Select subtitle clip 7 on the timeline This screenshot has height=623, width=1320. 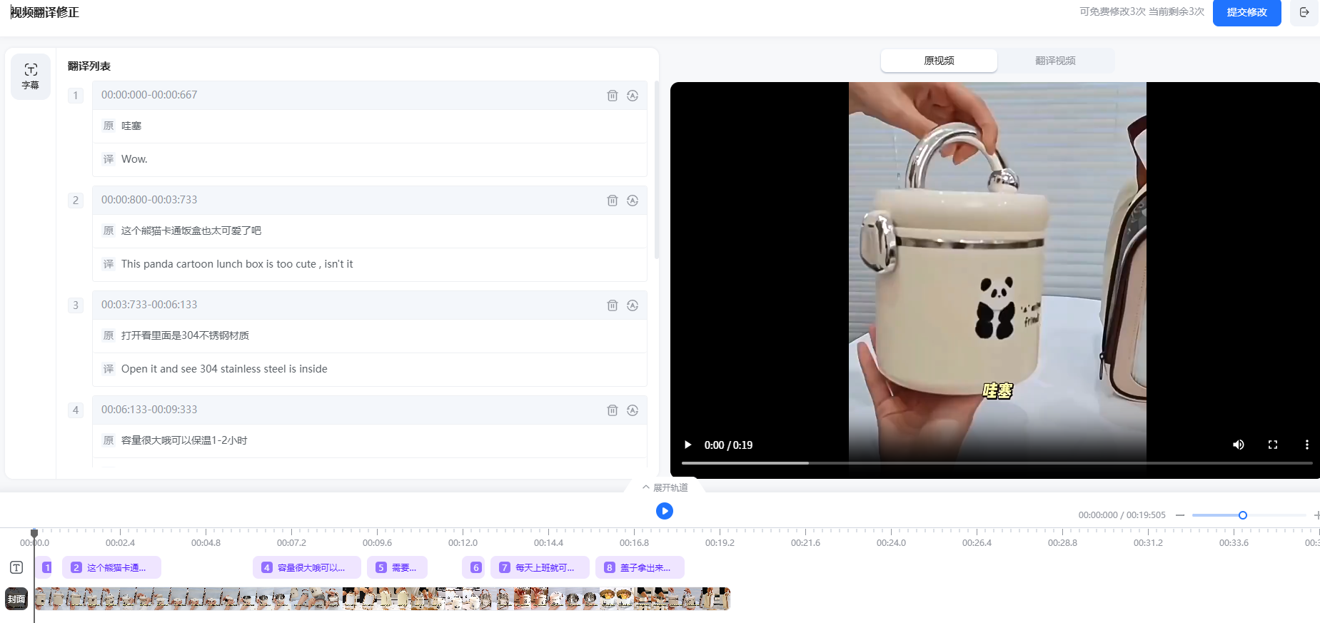(540, 567)
